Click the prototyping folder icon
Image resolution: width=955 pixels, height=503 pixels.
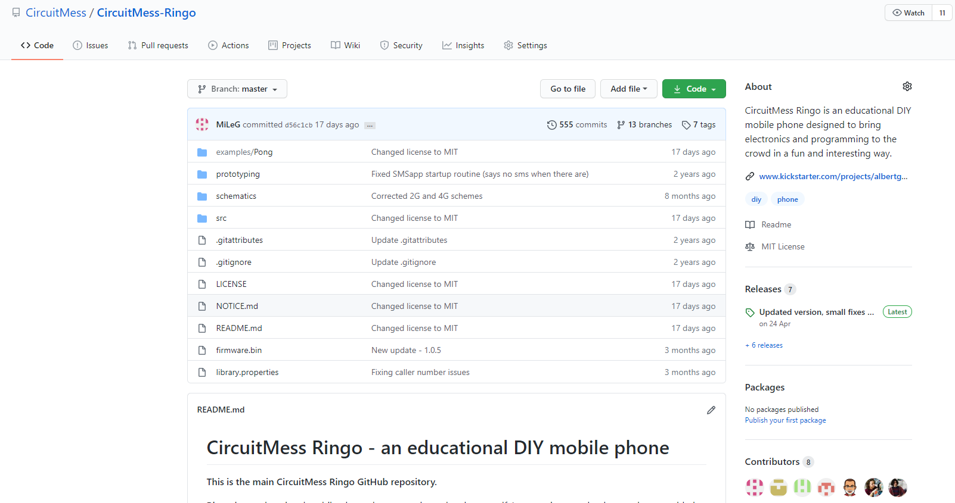coord(202,174)
